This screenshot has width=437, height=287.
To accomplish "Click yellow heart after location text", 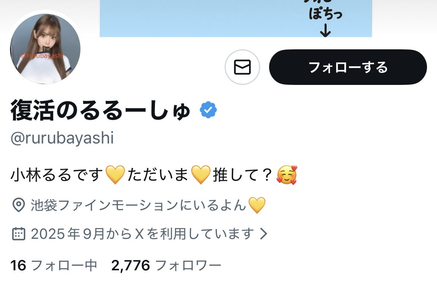I will (x=257, y=205).
